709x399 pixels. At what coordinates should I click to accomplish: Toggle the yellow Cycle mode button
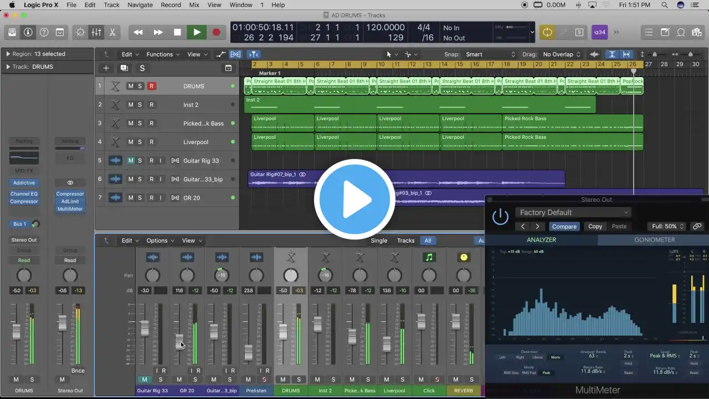coord(547,32)
